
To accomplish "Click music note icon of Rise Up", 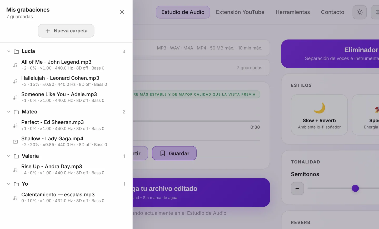I will [16, 170].
